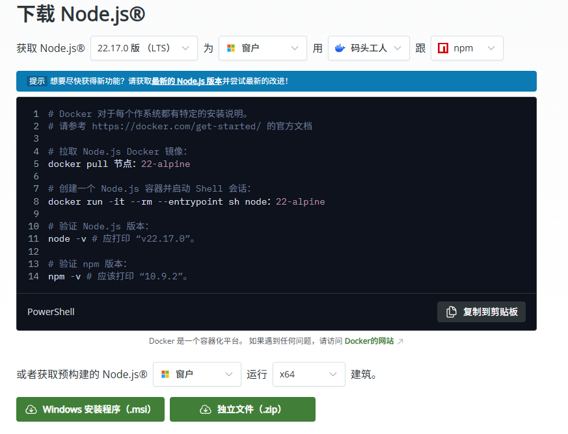Click the # 验证 Node.js 版本 comment line
The image size is (568, 434).
(98, 226)
